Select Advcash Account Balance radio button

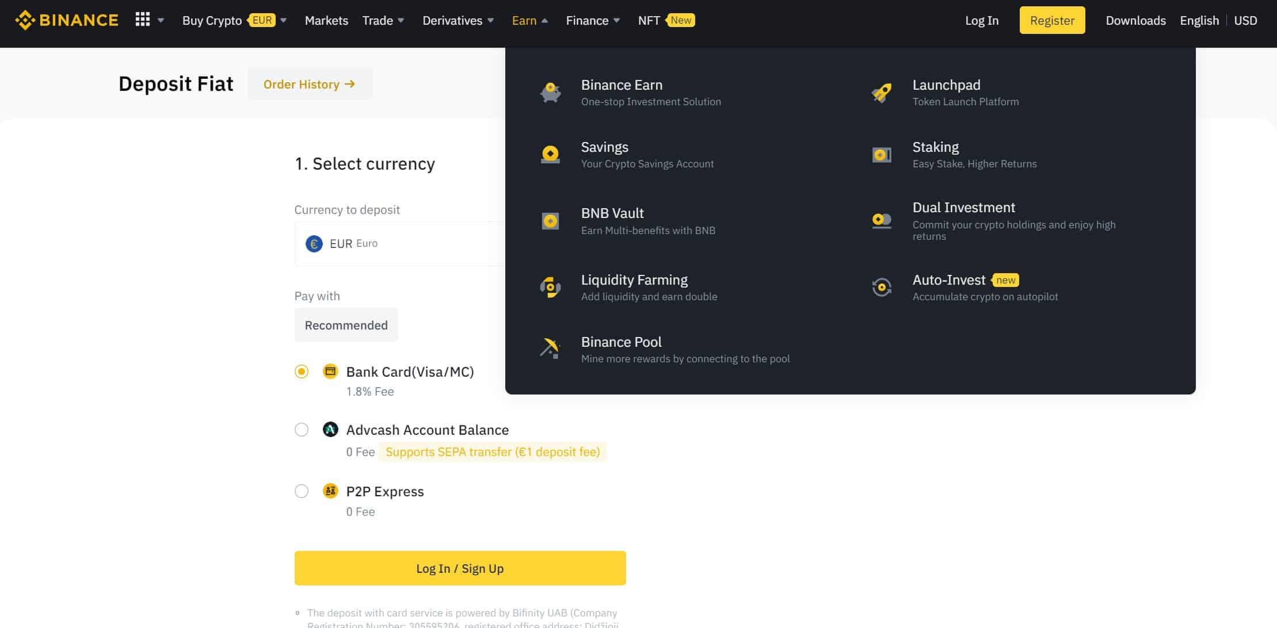pos(302,430)
